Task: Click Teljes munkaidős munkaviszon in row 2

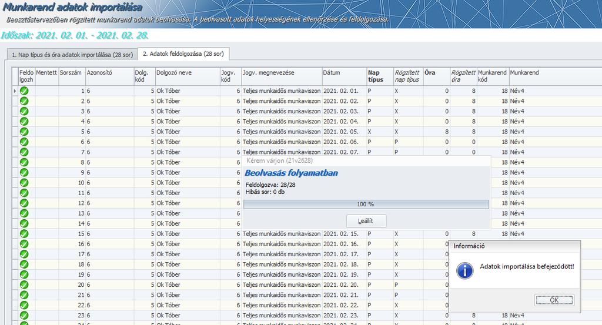Action: [282, 101]
